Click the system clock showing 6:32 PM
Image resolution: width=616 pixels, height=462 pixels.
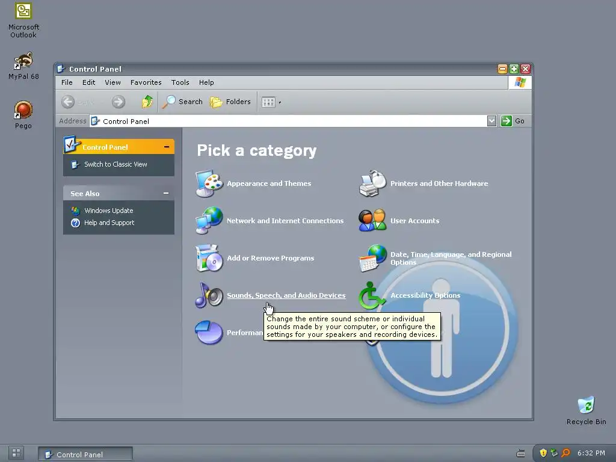click(x=591, y=453)
